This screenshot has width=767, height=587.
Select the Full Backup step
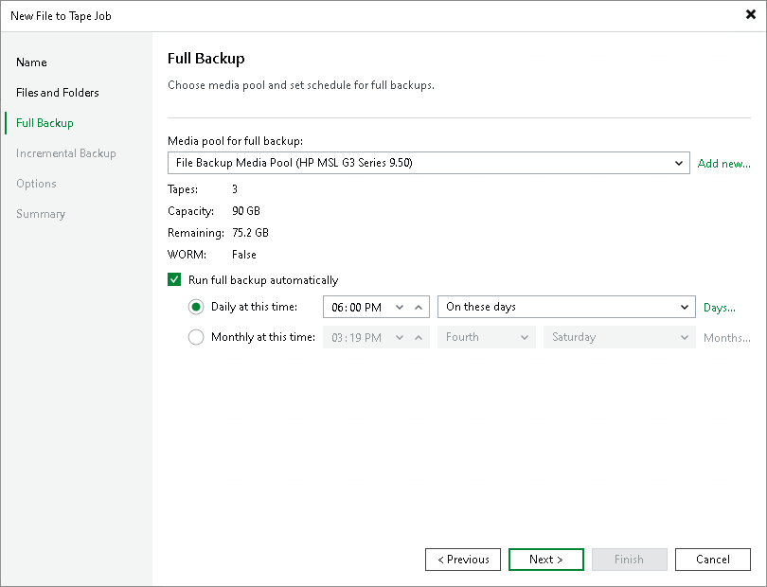[x=45, y=123]
